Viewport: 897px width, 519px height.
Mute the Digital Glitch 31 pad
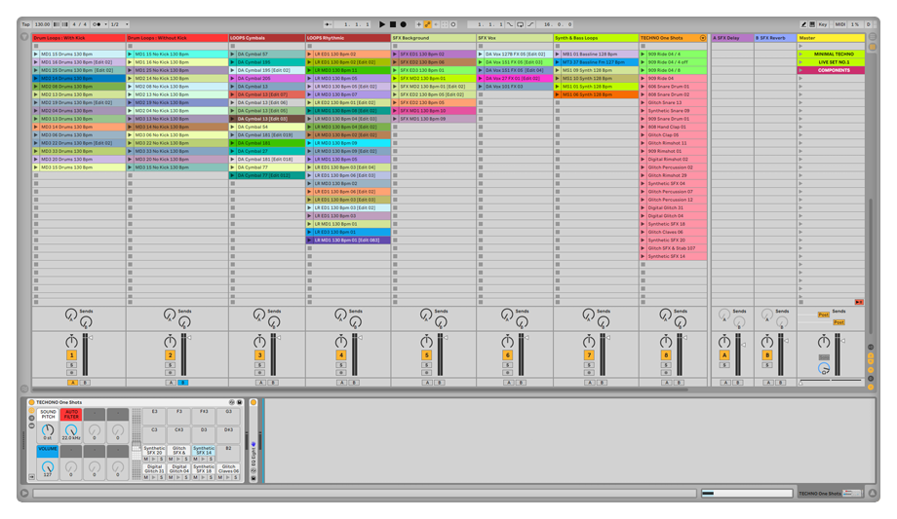point(146,477)
